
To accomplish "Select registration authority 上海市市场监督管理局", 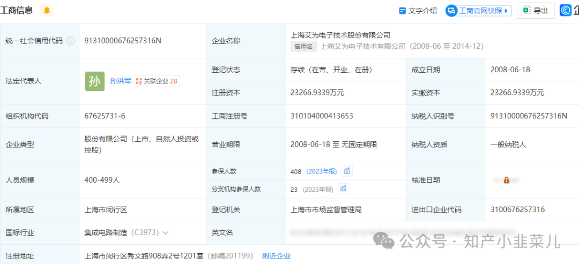I will (x=326, y=210).
